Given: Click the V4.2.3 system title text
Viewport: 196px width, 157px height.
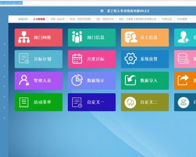Looking at the screenshot, I should tap(128, 11).
